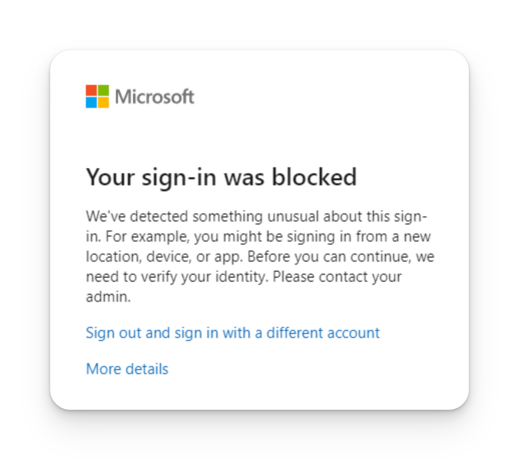Click the Microsoft wordmark text

(155, 96)
